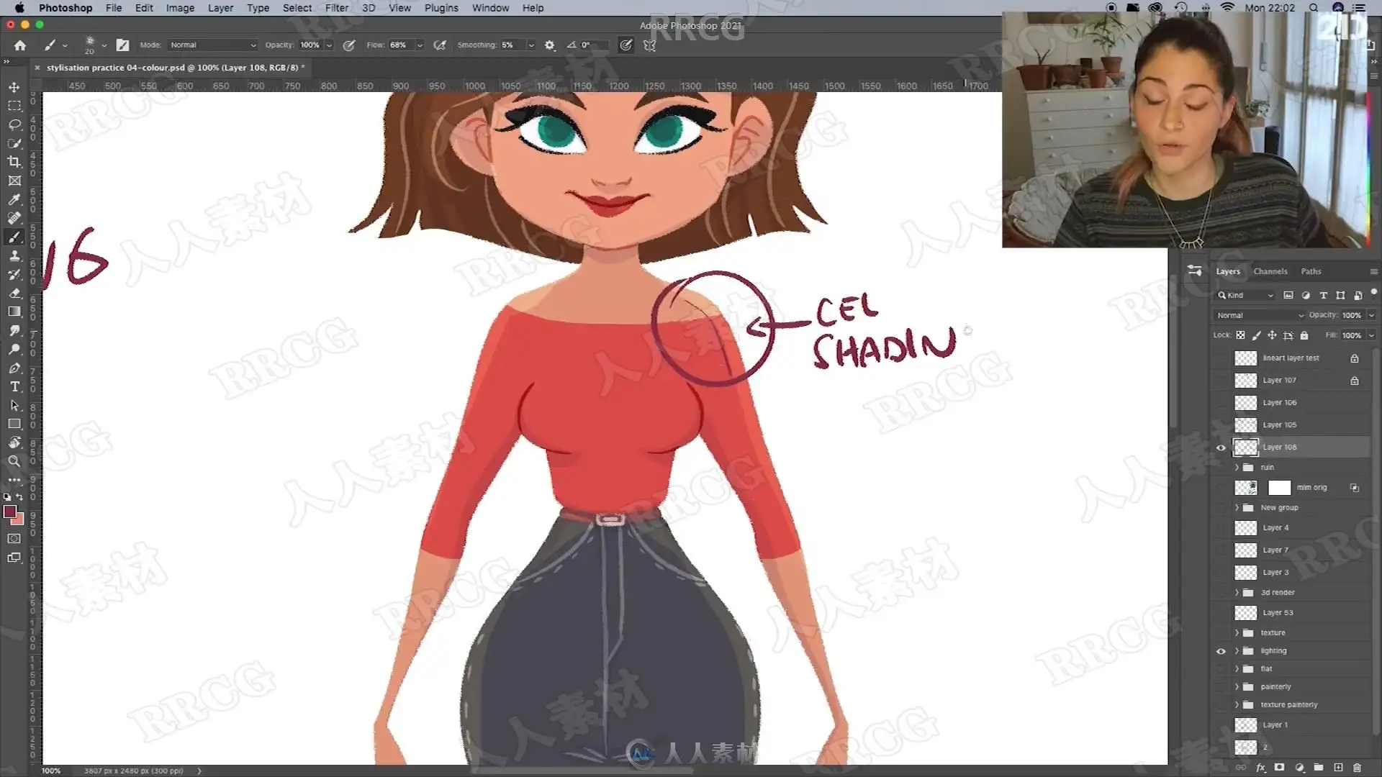Select the Clone Stamp tool
1382x777 pixels.
[14, 255]
